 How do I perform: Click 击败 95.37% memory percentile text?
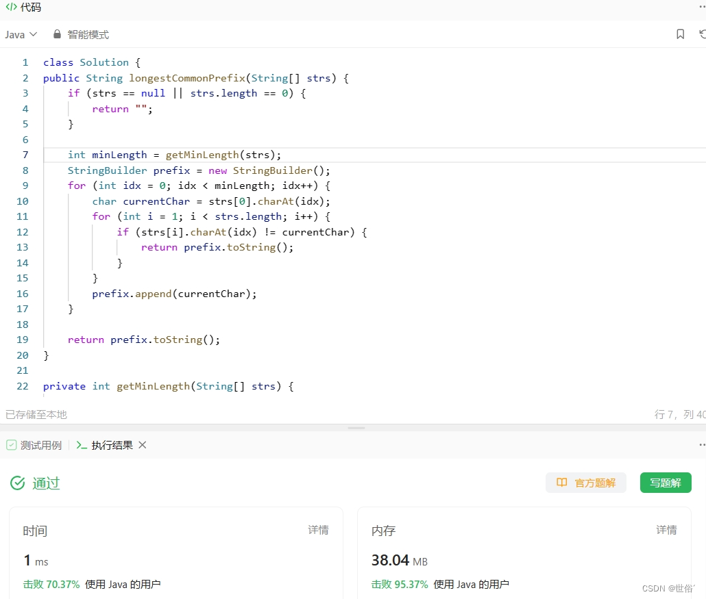coord(400,584)
